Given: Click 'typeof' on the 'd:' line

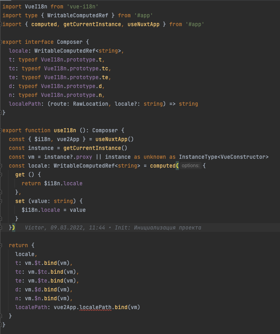Looking at the screenshot, I should [x=28, y=86].
